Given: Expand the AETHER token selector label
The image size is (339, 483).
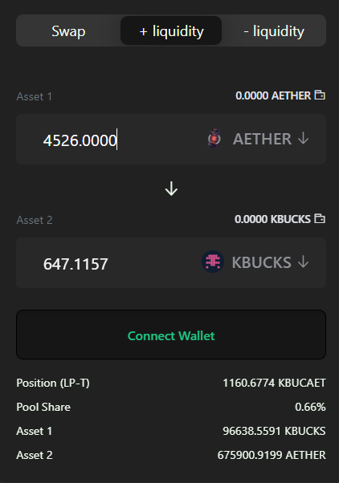Looking at the screenshot, I should click(x=262, y=139).
